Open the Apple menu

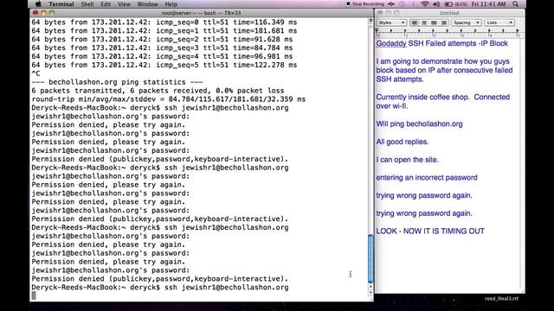(x=38, y=4)
